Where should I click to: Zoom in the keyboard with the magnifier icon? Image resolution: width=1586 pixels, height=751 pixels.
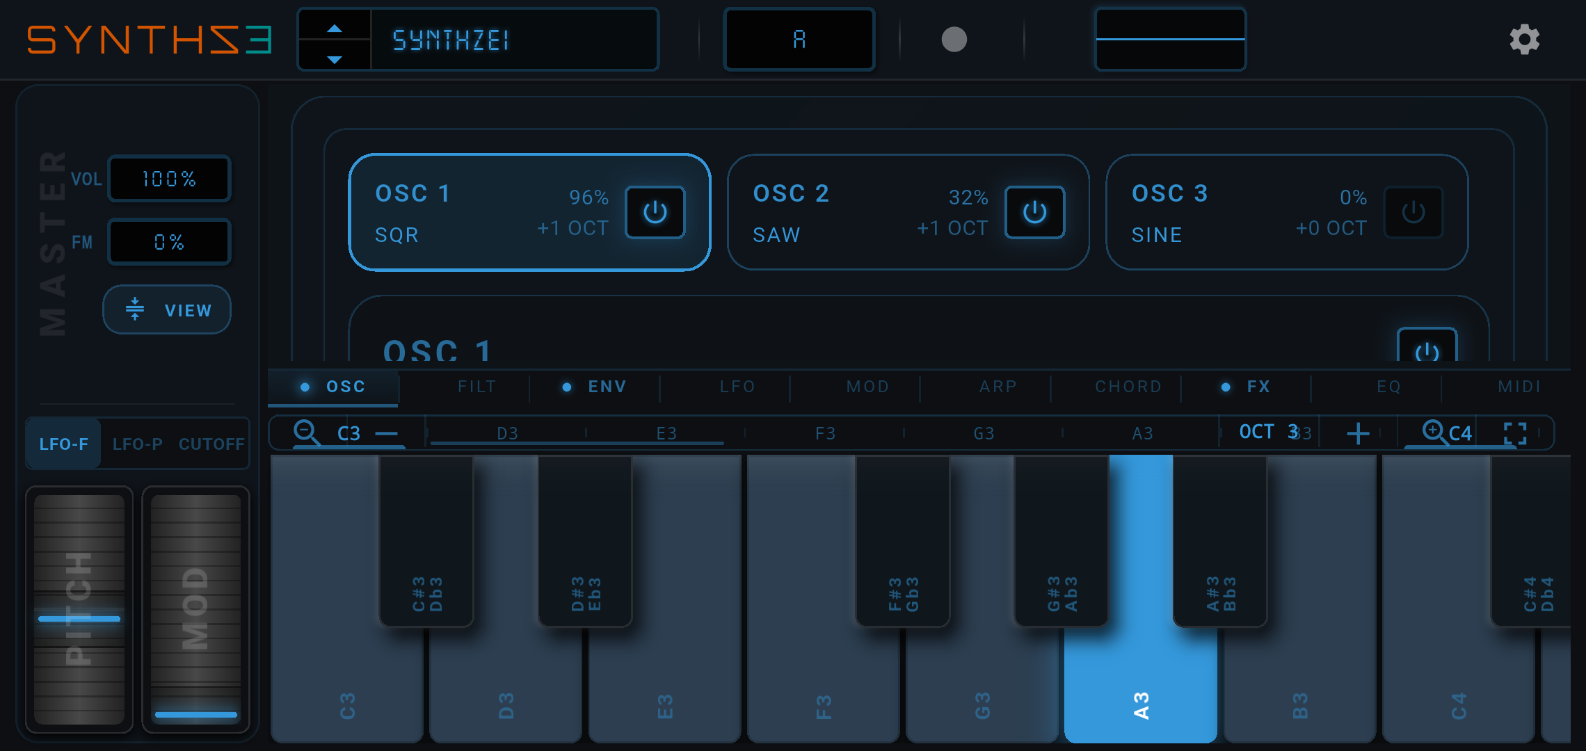pos(1432,432)
